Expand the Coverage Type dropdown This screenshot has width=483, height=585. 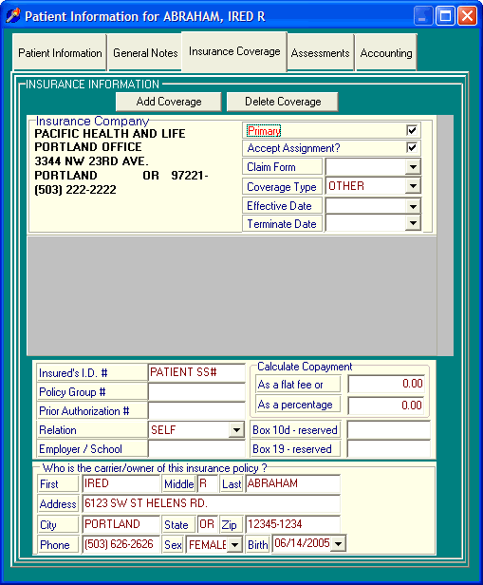tap(413, 186)
